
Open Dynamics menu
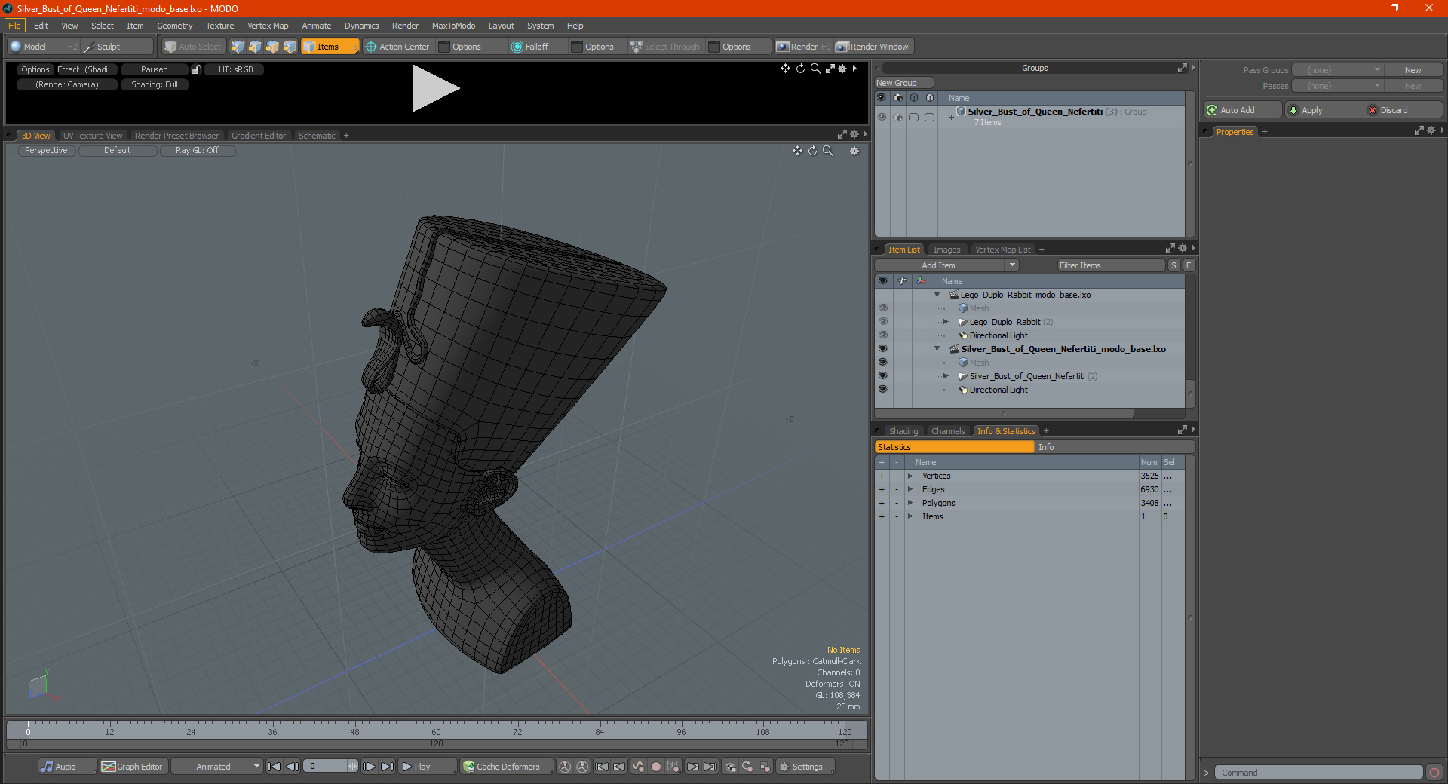coord(361,26)
